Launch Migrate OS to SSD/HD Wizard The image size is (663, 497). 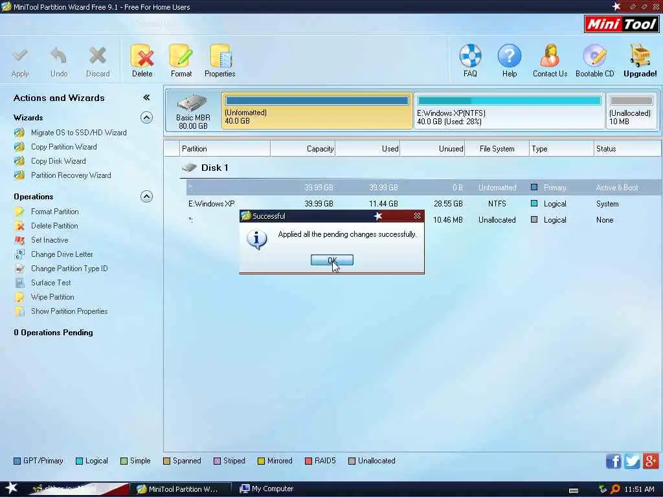pyautogui.click(x=78, y=133)
